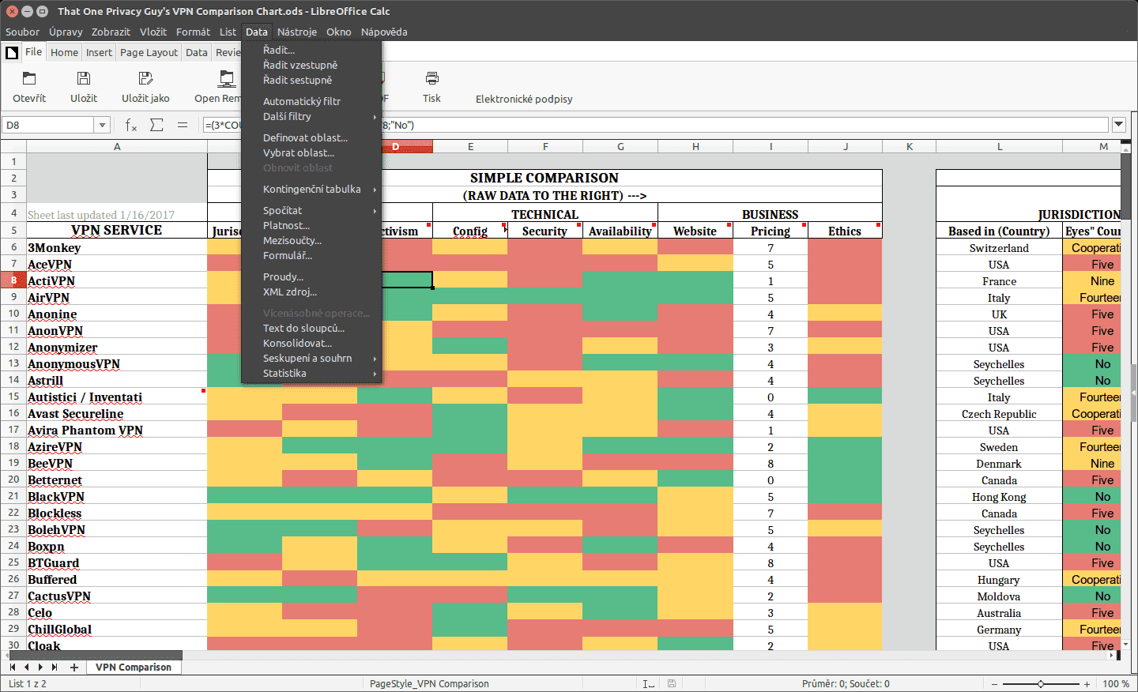Select the Hong Kong cell

[999, 497]
